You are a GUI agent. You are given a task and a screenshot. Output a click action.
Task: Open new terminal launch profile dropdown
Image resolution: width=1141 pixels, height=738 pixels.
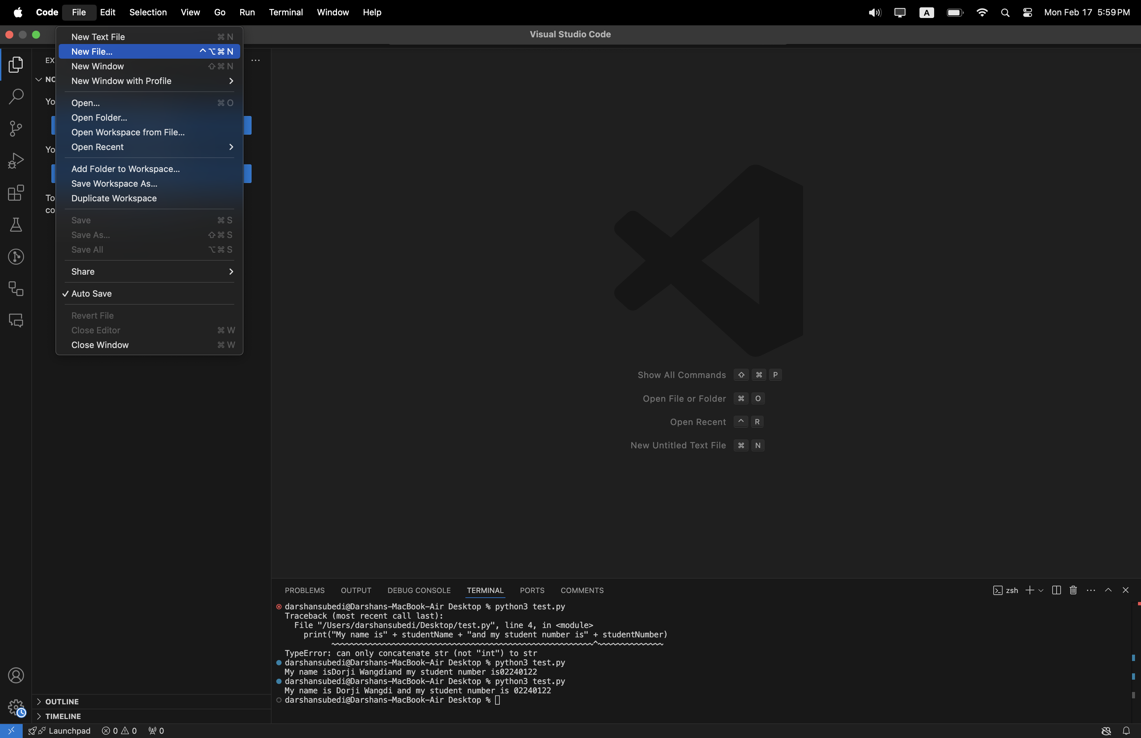point(1041,590)
